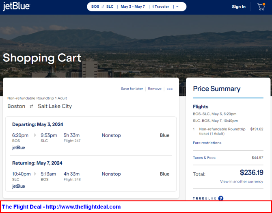Screen dimensions: 272x213
Task: Open Fare restrictions link
Action: pyautogui.click(x=207, y=143)
